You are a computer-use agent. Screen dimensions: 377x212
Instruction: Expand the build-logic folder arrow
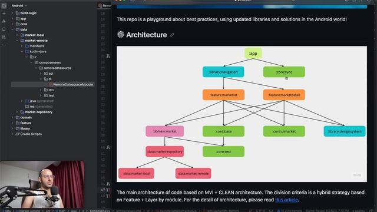(x=12, y=13)
